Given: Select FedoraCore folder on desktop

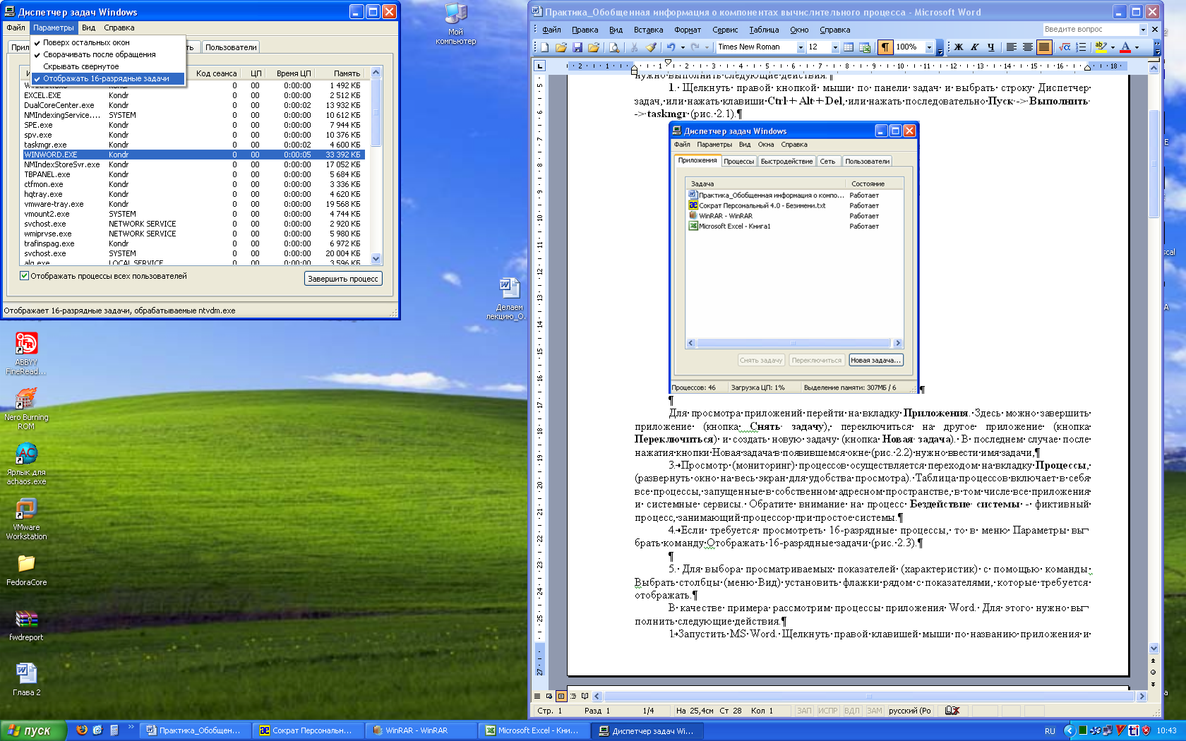Looking at the screenshot, I should pyautogui.click(x=26, y=569).
